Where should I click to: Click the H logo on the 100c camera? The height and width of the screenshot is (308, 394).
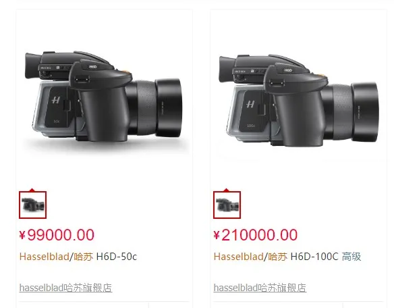[x=250, y=103]
